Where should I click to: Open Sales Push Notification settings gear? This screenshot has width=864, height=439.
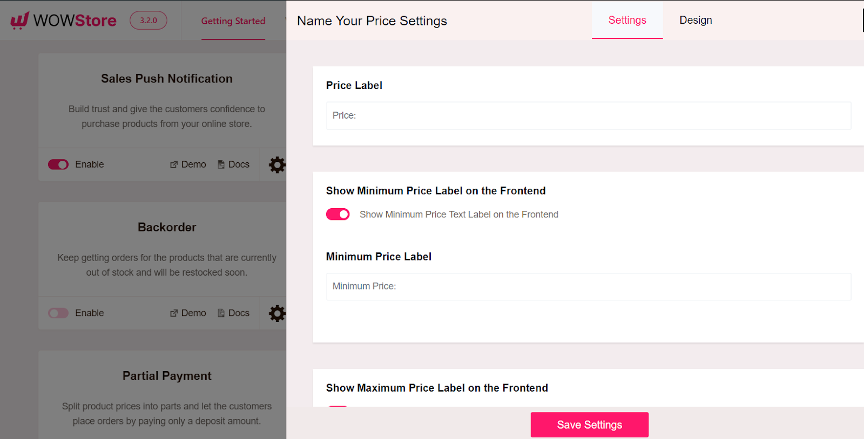point(277,164)
